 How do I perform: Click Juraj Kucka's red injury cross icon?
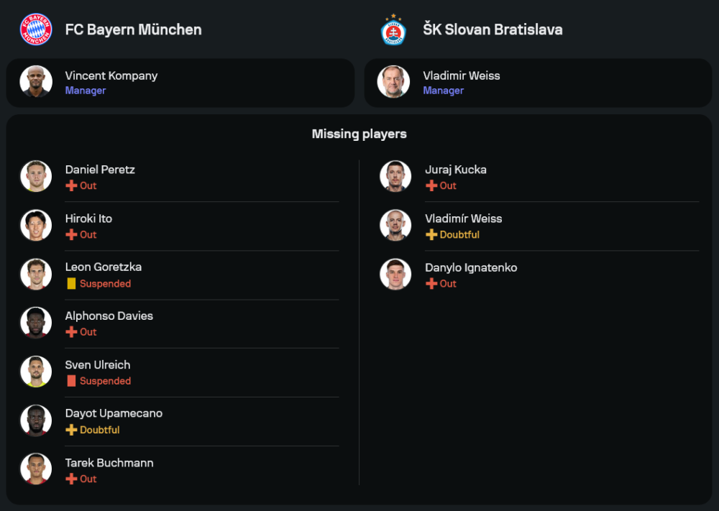(431, 185)
